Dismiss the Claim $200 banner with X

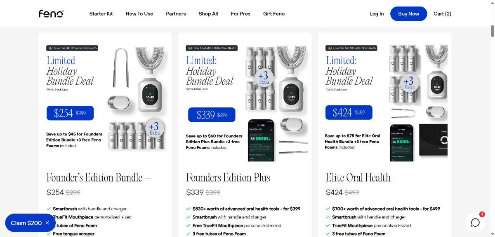tap(47, 223)
